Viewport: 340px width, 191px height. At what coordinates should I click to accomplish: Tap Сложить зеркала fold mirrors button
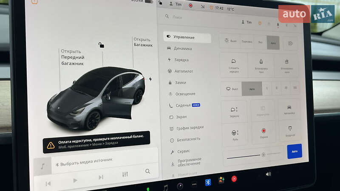click(x=233, y=65)
